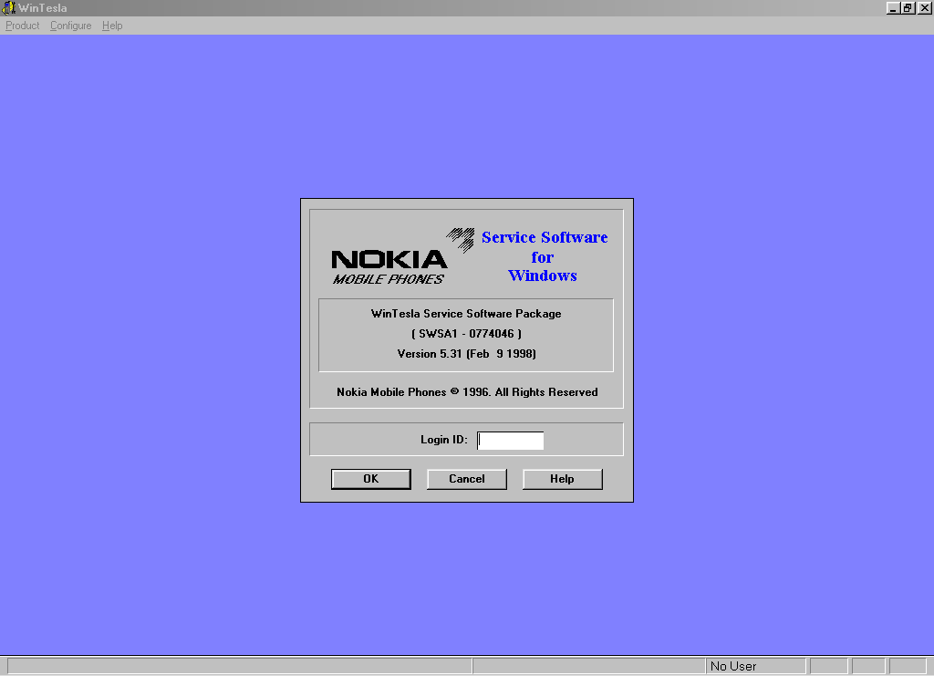
Task: Restore down the WinTesla window
Action: pyautogui.click(x=908, y=7)
